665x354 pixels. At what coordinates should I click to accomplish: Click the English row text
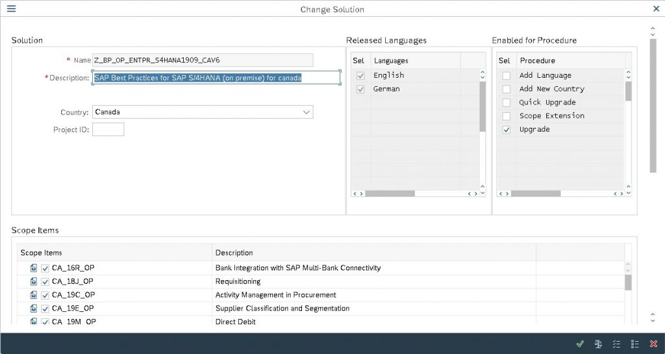388,75
